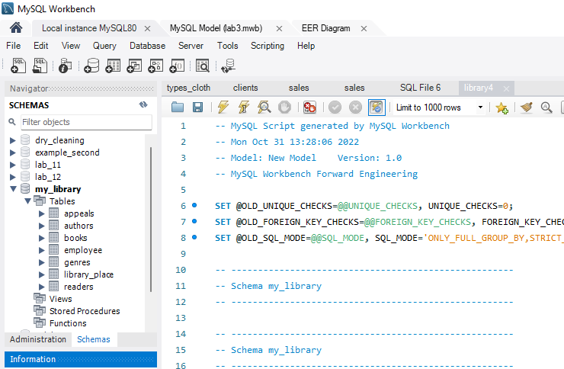The width and height of the screenshot is (564, 369).
Task: Click the Filter objects search field
Action: point(86,122)
